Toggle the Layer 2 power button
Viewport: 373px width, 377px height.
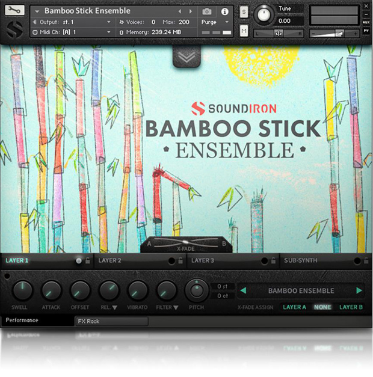(x=171, y=260)
